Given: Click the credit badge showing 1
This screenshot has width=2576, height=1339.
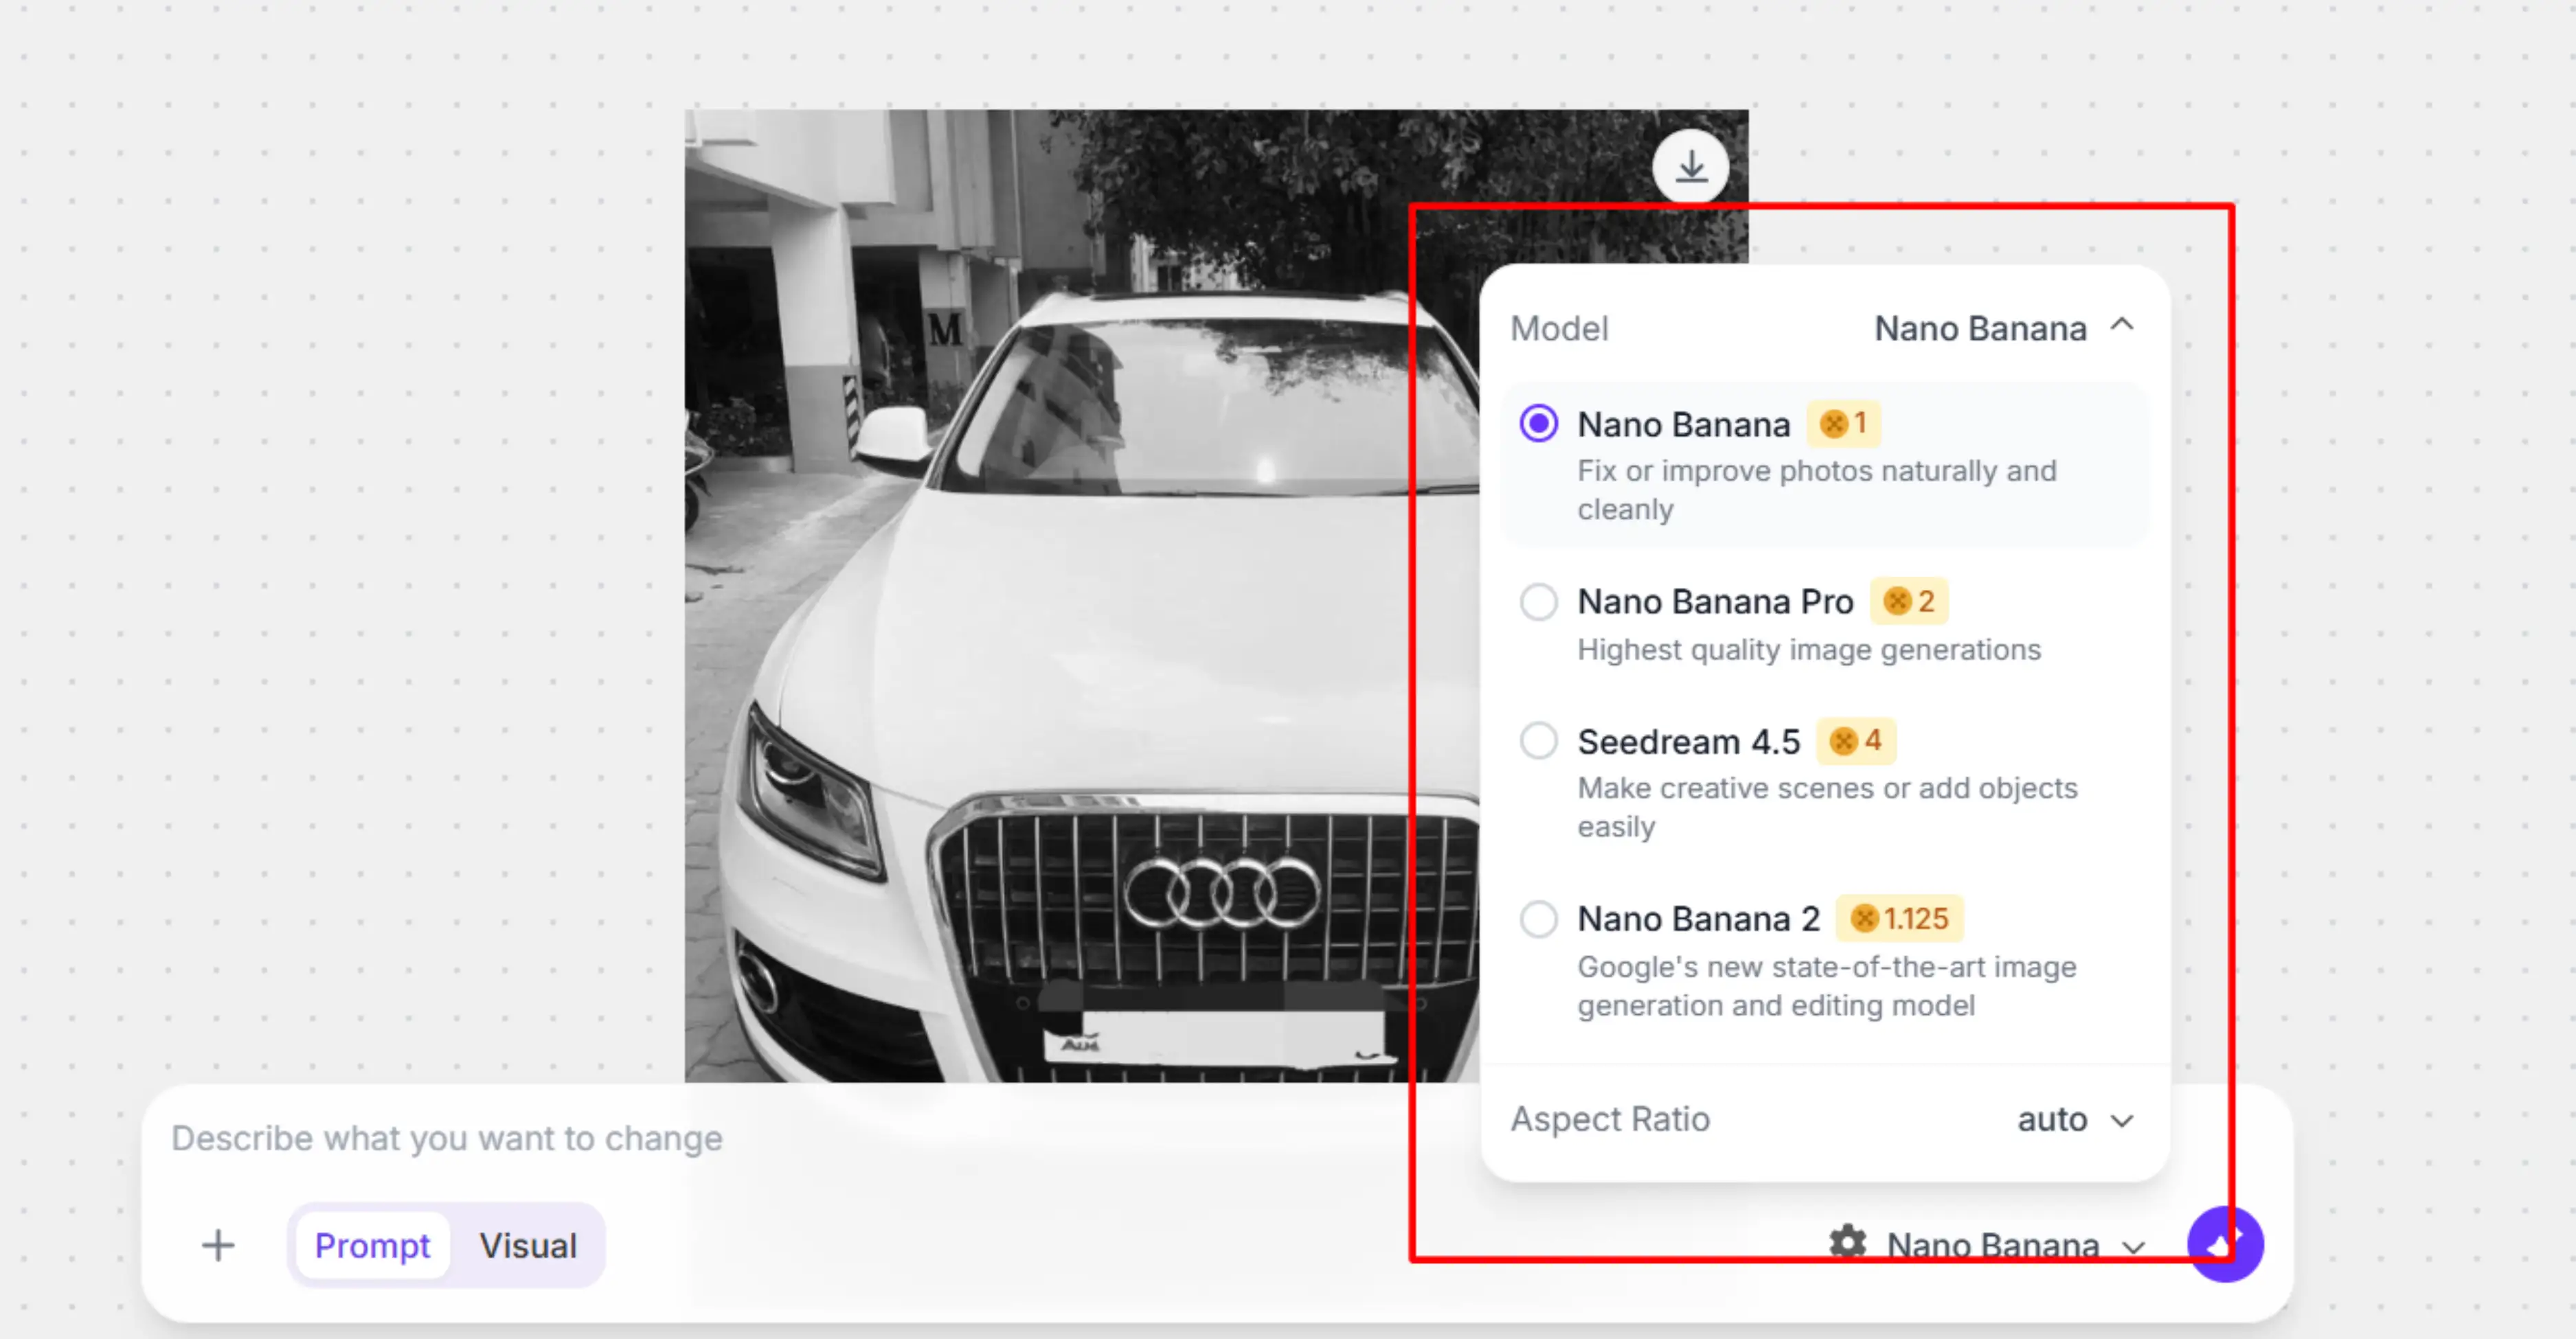Looking at the screenshot, I should point(1844,424).
